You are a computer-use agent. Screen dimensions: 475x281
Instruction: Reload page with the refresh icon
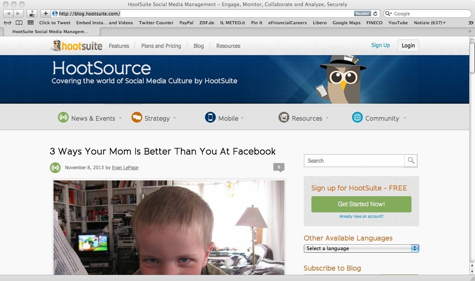coord(376,13)
